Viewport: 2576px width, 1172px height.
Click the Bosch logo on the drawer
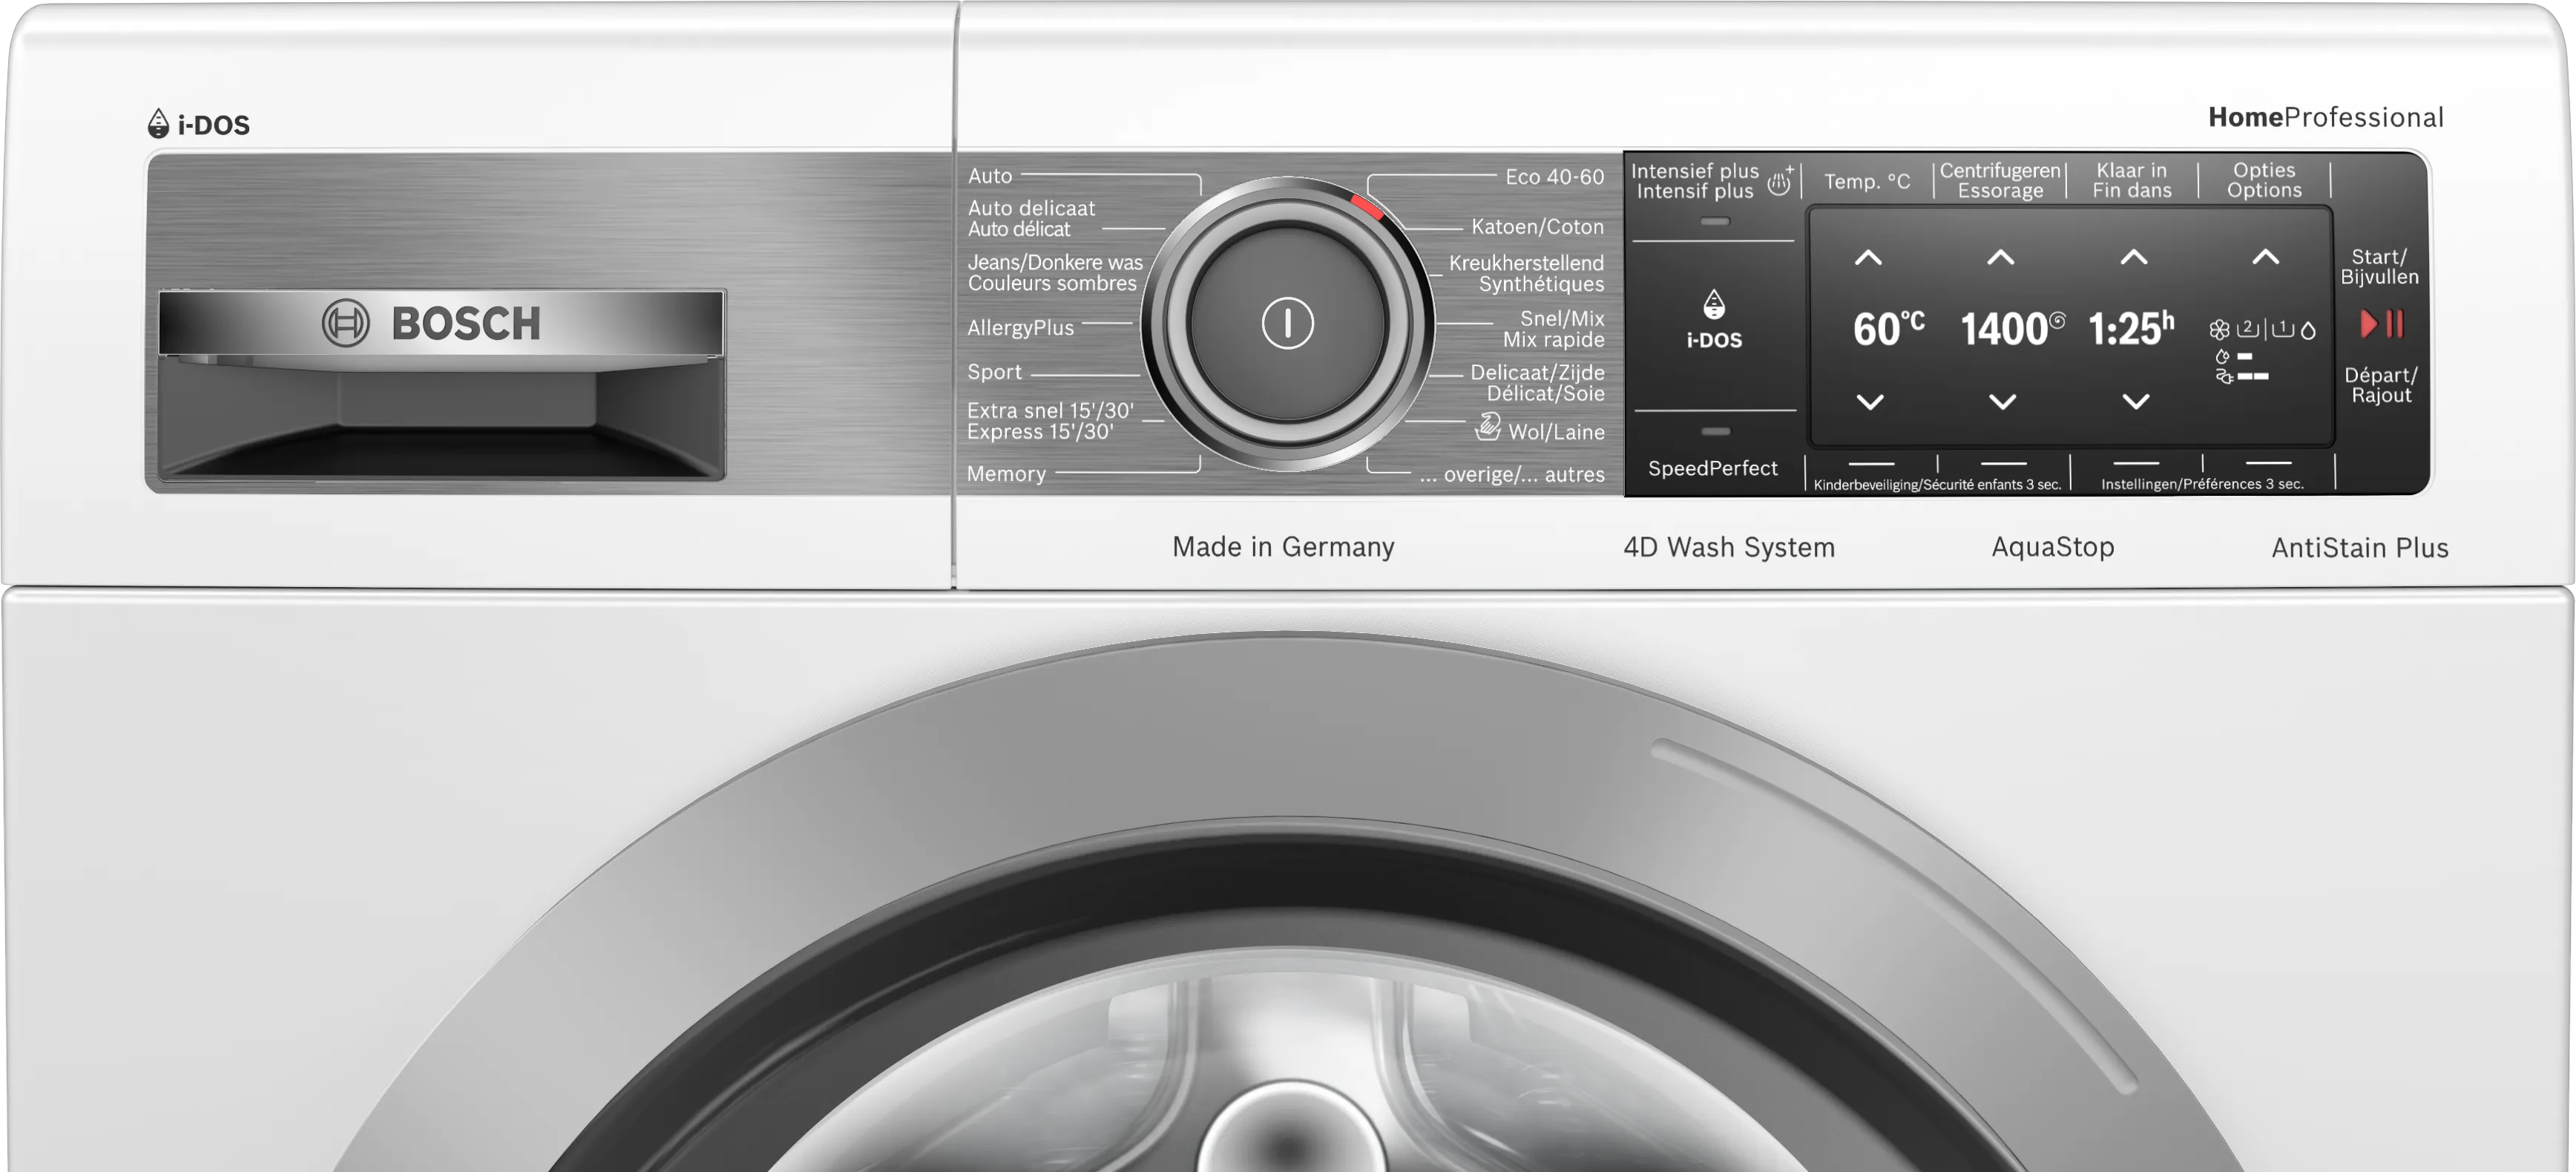432,323
